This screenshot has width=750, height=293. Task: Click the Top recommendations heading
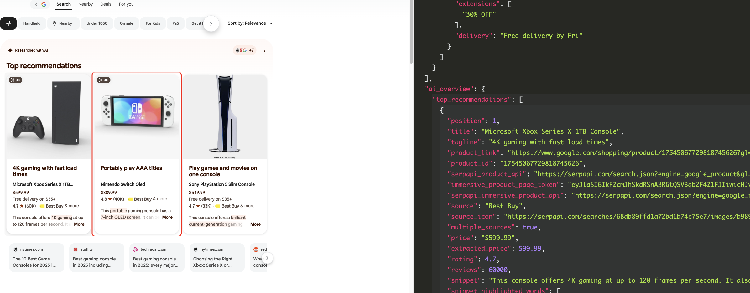tap(44, 66)
